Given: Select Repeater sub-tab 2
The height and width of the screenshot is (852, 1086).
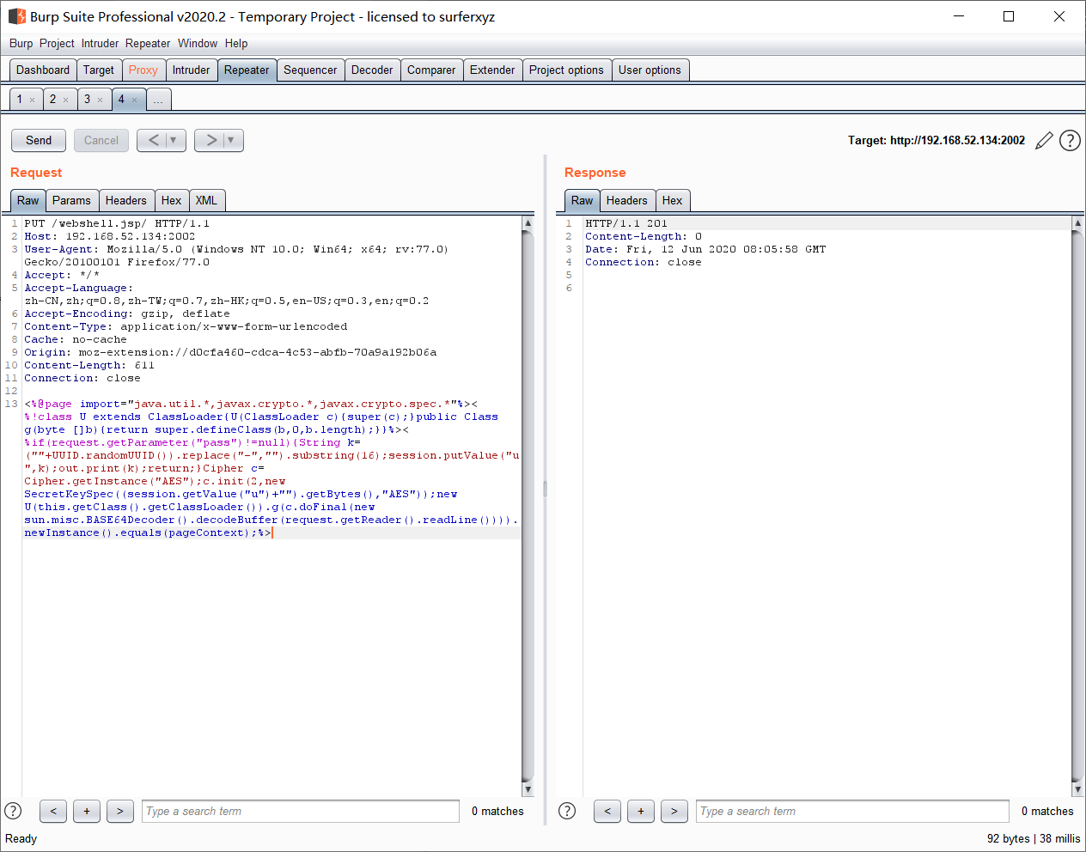Looking at the screenshot, I should tap(52, 100).
